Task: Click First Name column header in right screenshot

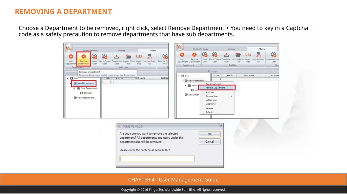Action: [x=249, y=75]
